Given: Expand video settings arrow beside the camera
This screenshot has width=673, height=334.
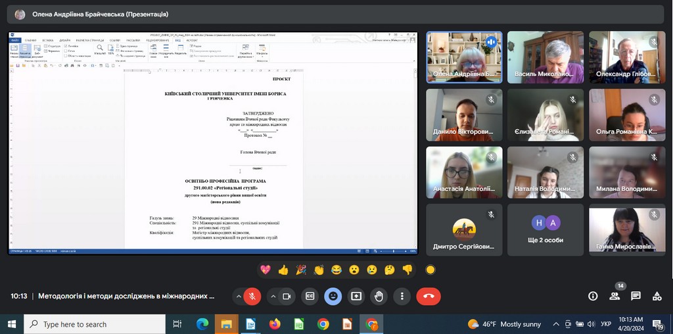Looking at the screenshot, I should tap(273, 297).
